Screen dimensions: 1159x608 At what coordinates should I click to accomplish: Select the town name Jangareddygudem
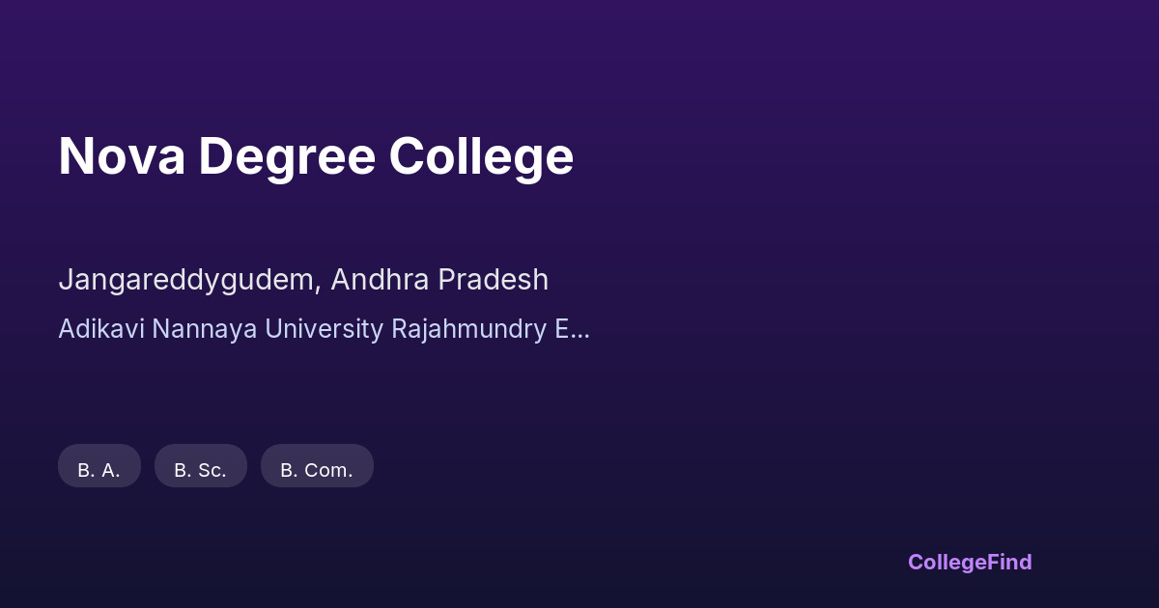(189, 280)
